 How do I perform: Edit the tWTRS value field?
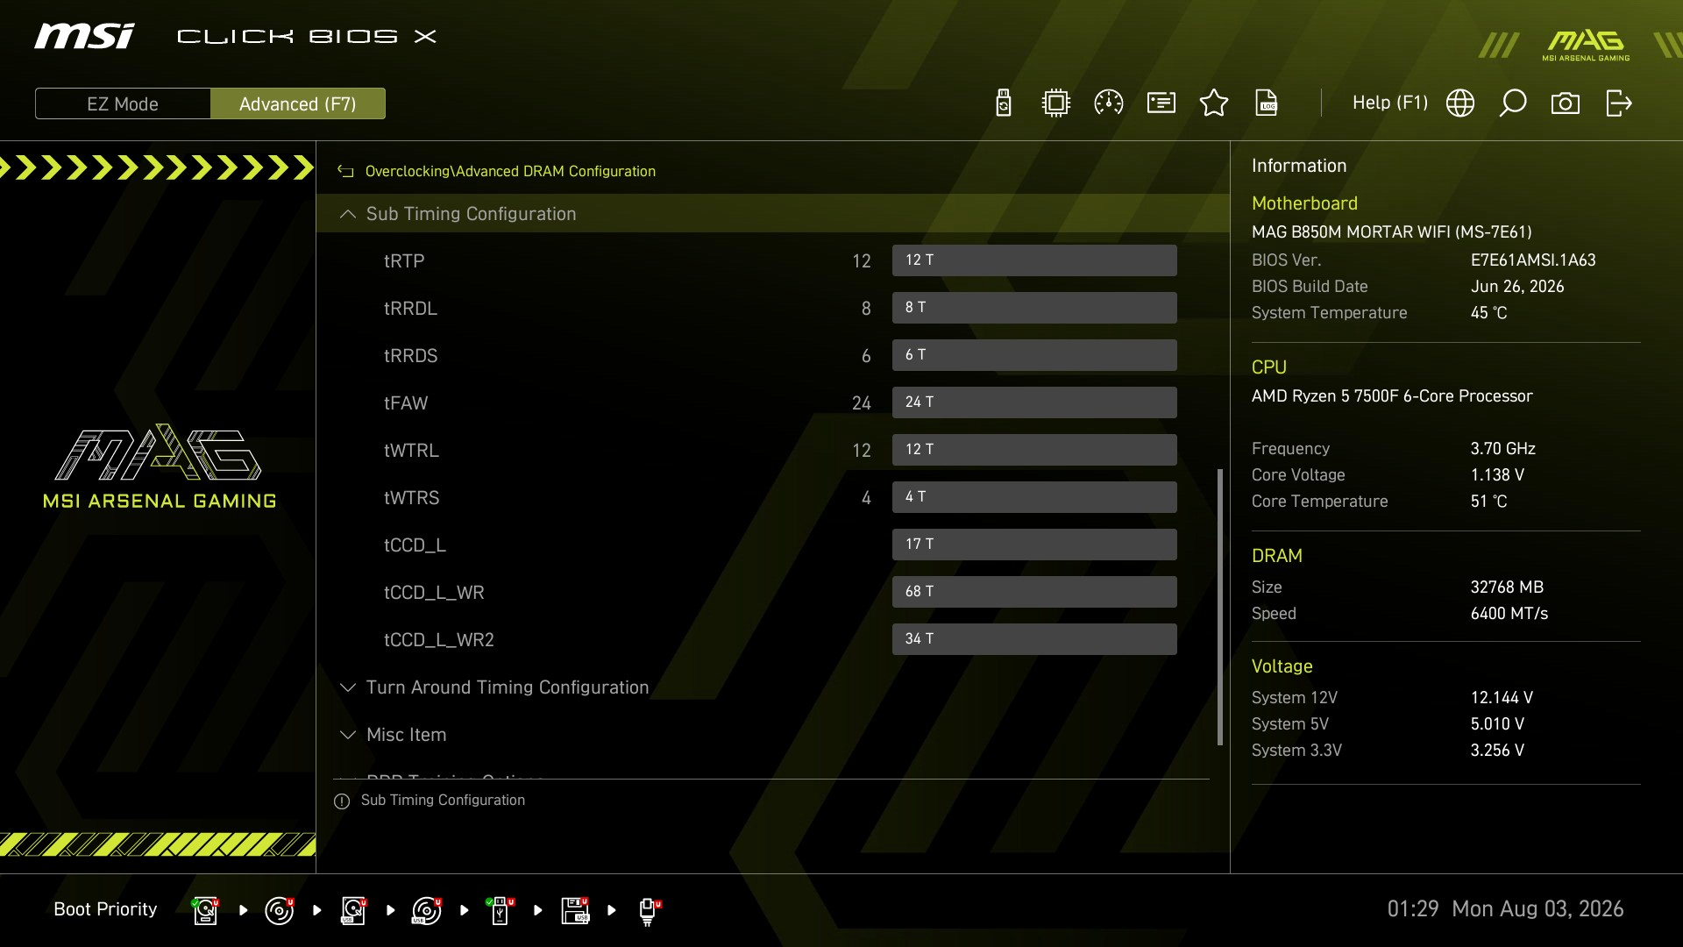1034,497
